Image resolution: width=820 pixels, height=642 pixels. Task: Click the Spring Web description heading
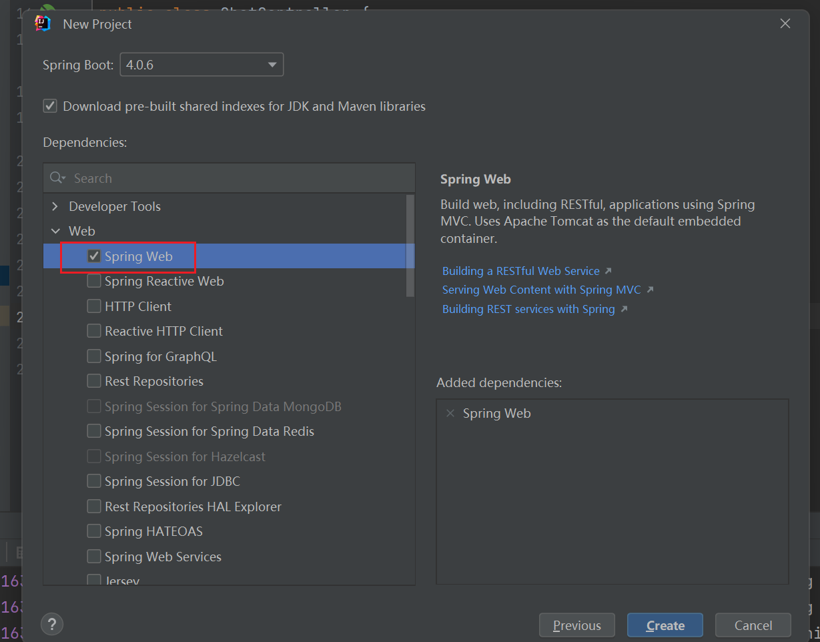tap(476, 179)
